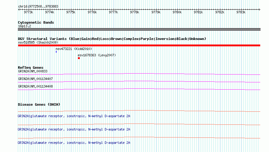Click the red nsv518585 loss variant bar
This screenshot has height=152, width=269.
pyautogui.click(x=139, y=45)
